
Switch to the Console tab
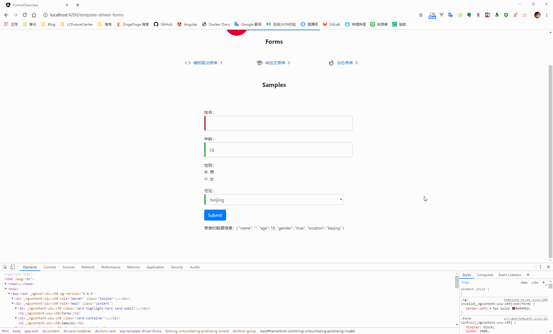(50, 267)
